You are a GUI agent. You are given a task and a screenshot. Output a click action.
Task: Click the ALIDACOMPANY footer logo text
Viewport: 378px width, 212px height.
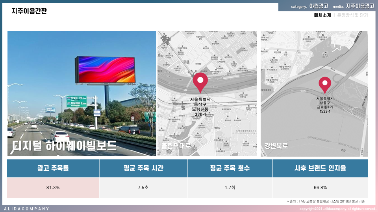pos(27,209)
